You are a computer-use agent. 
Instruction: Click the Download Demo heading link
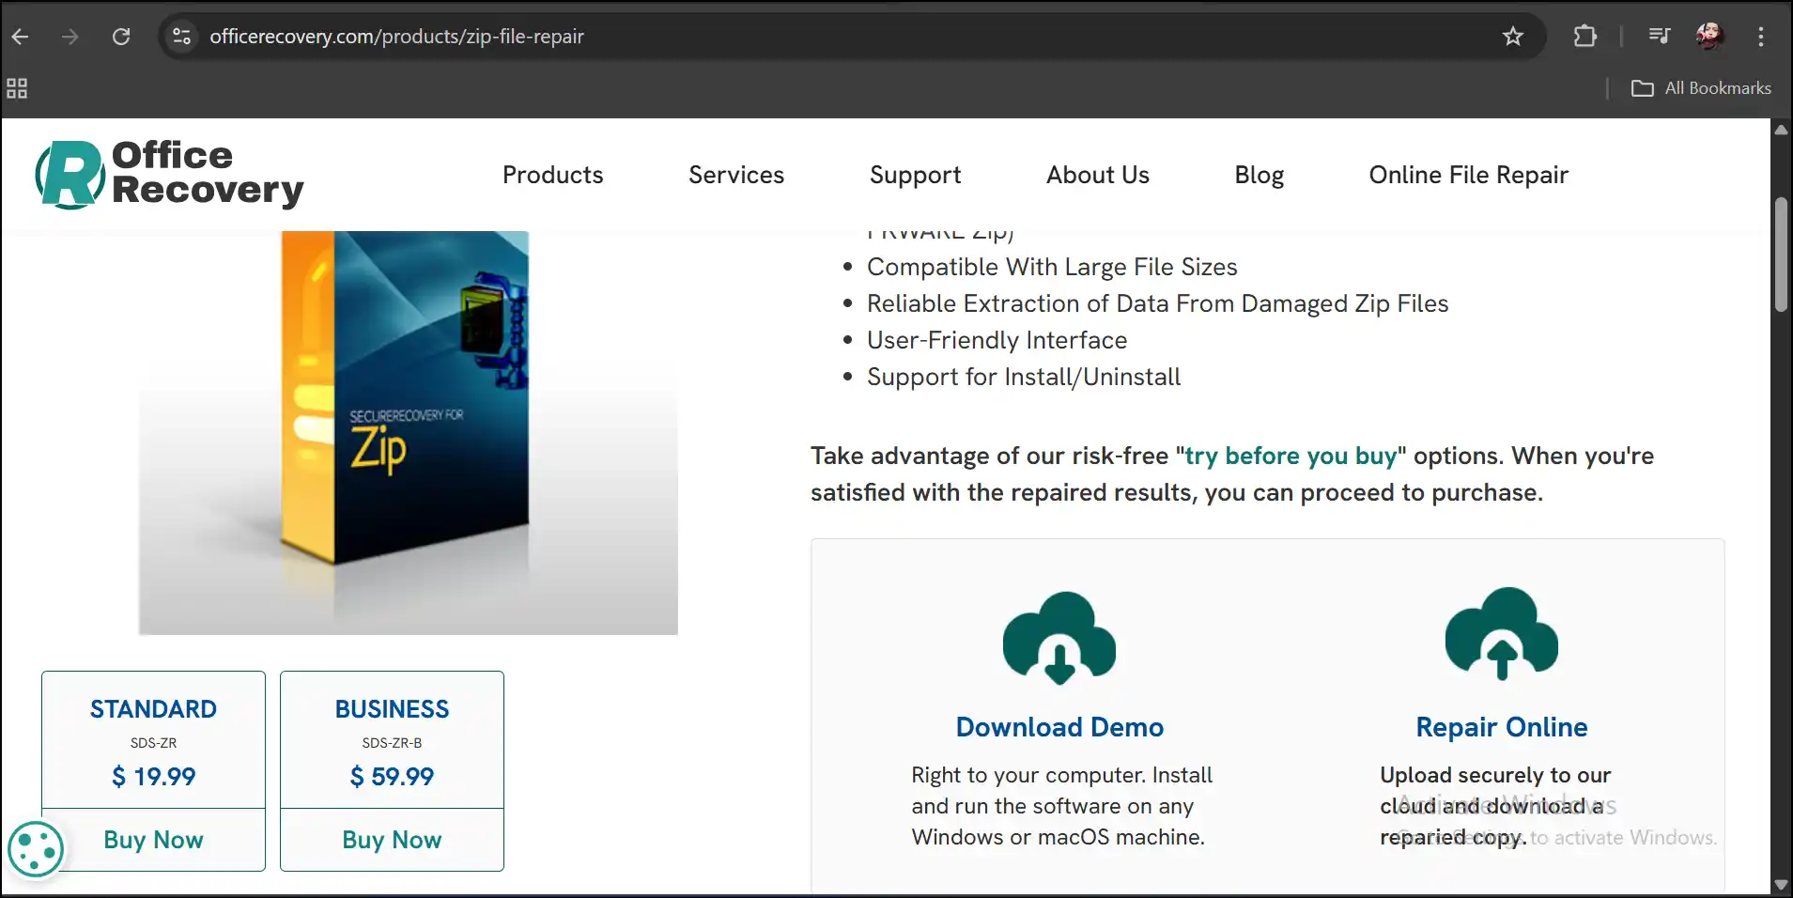click(1059, 727)
